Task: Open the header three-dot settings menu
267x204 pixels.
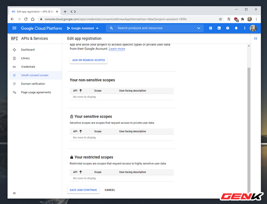Action: 245,28
